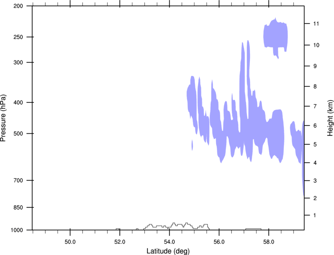Click the 58.0 latitude tick label
Viewport: 334px width, 255px height.
(269, 242)
